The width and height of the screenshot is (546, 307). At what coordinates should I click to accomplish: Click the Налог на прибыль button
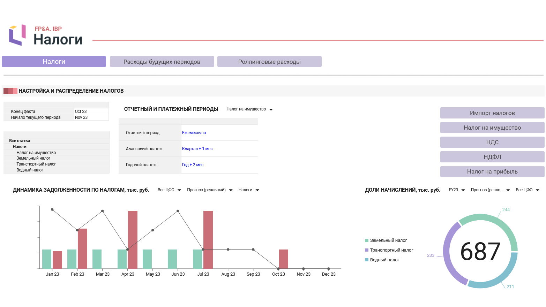pyautogui.click(x=492, y=171)
